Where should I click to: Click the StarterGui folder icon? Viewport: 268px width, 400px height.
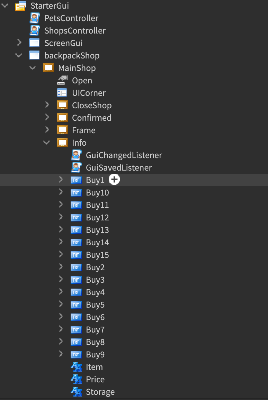(20, 6)
